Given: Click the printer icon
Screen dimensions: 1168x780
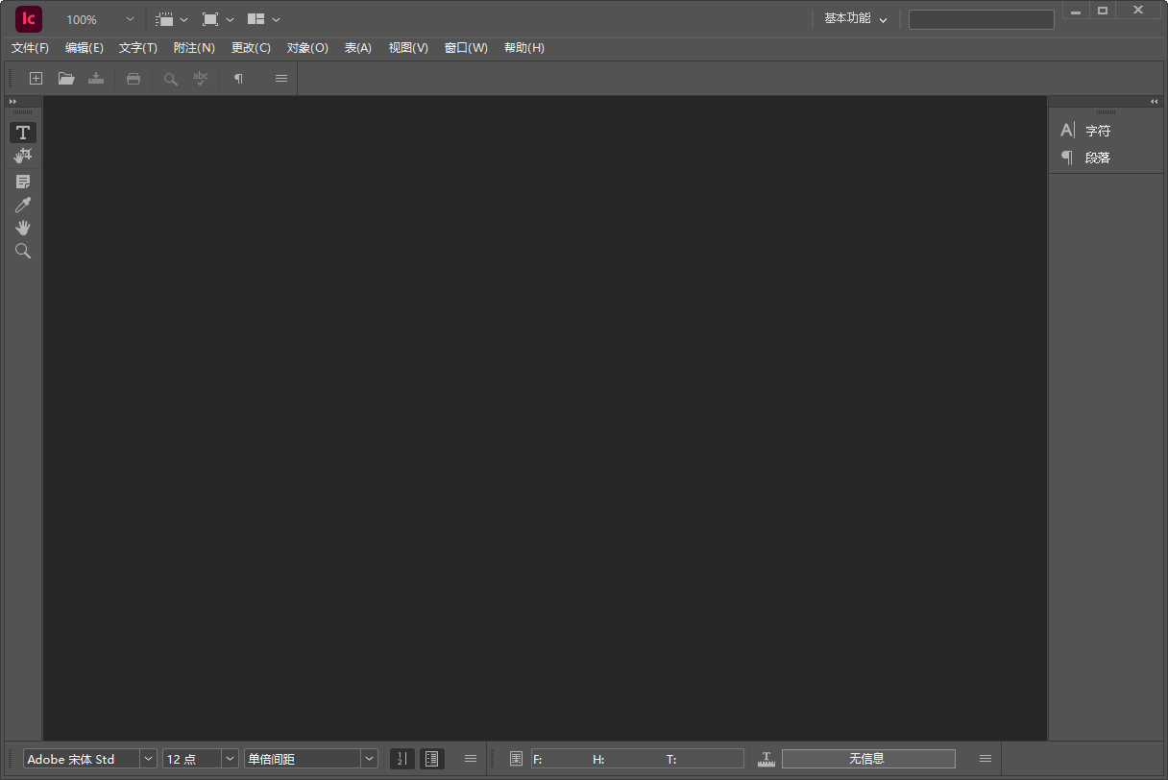Looking at the screenshot, I should pos(134,79).
